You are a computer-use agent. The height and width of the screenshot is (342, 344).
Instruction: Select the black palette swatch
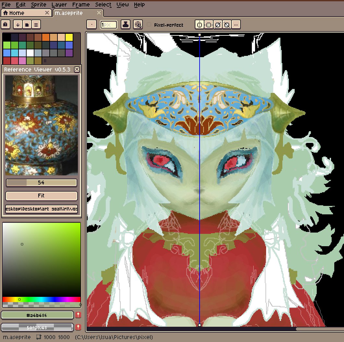point(6,37)
